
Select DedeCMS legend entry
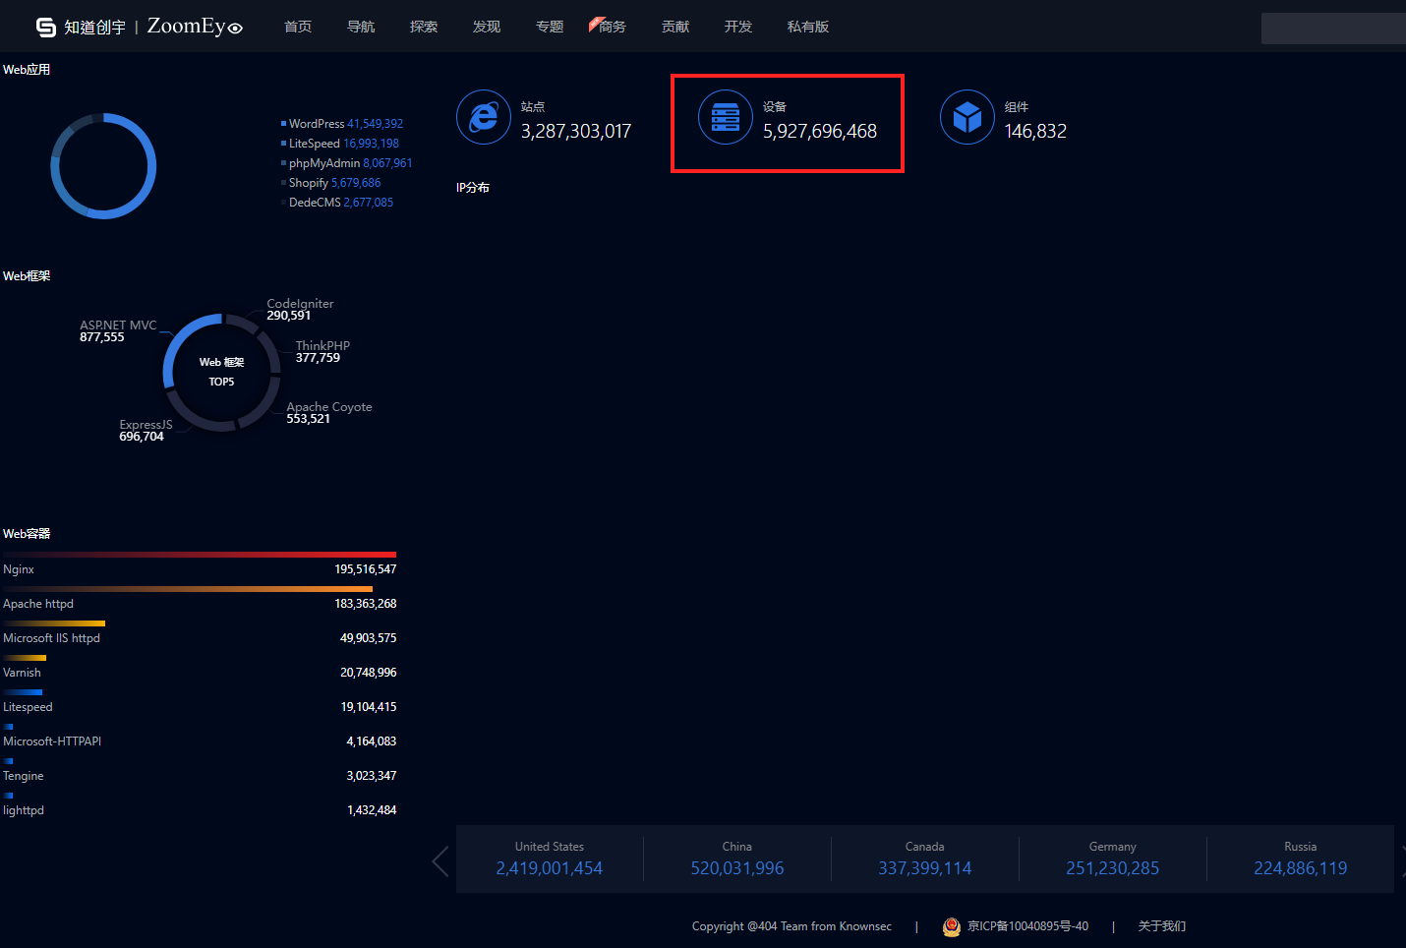(x=337, y=203)
